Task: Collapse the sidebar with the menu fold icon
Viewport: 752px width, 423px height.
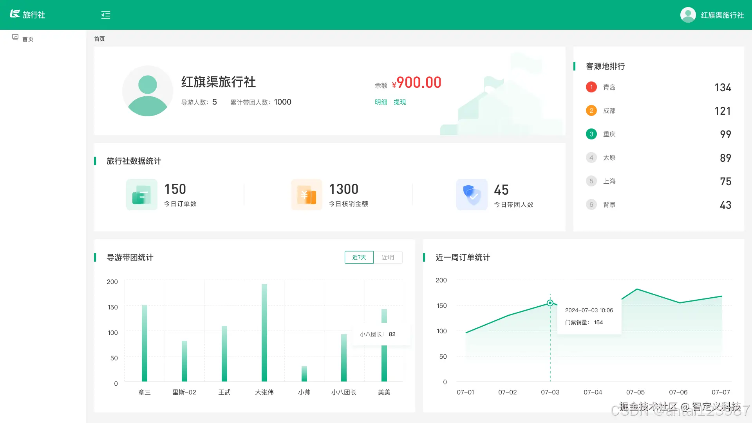Action: [x=106, y=15]
